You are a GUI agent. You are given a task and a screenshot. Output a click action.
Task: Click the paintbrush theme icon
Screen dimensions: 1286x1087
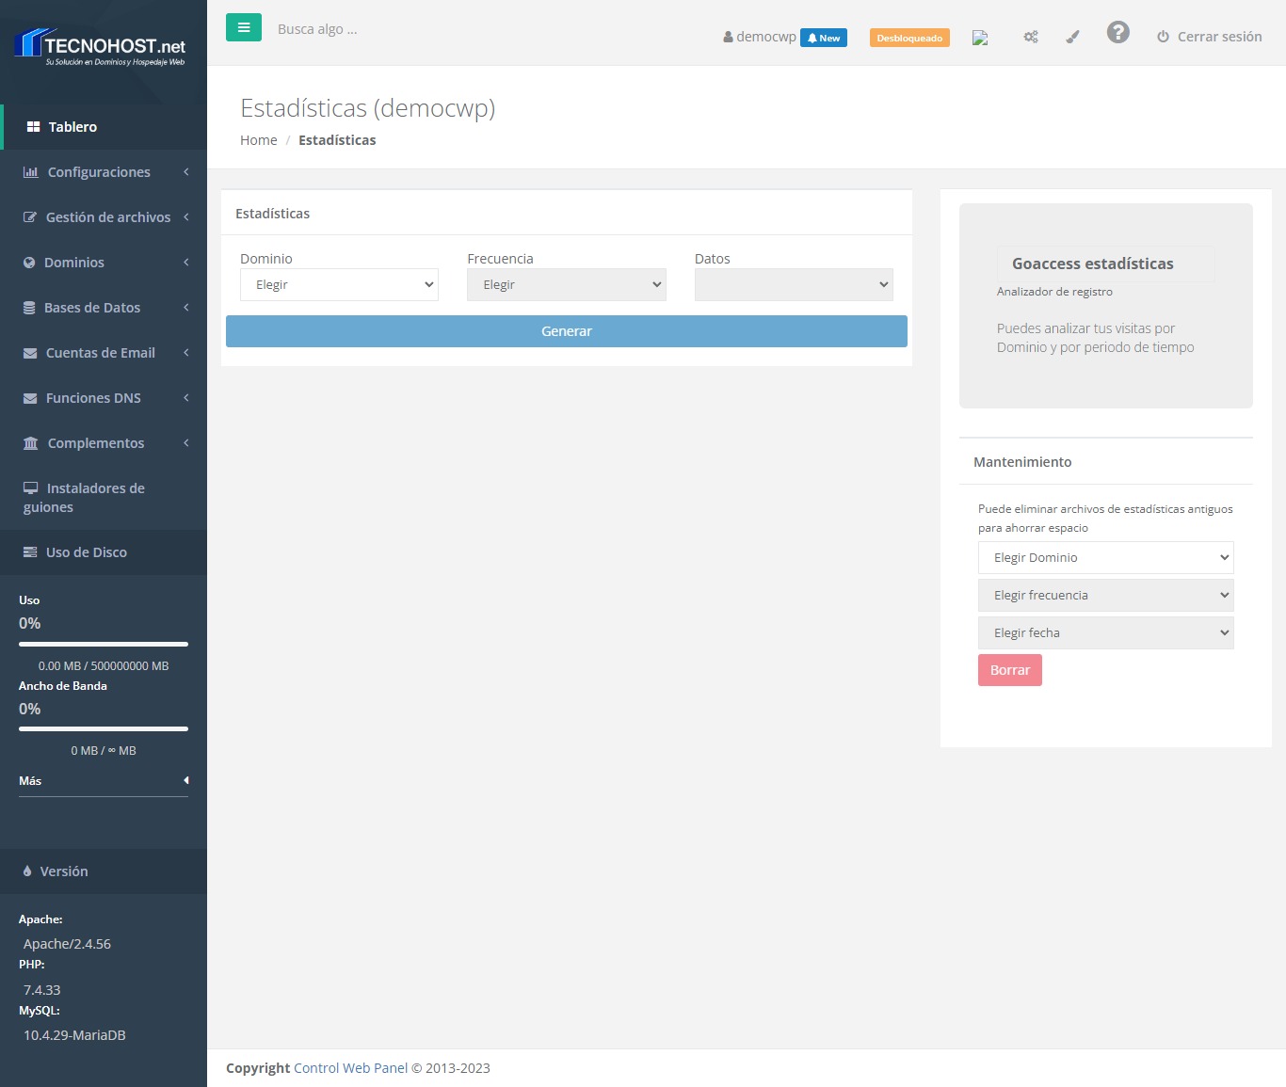(x=1072, y=37)
